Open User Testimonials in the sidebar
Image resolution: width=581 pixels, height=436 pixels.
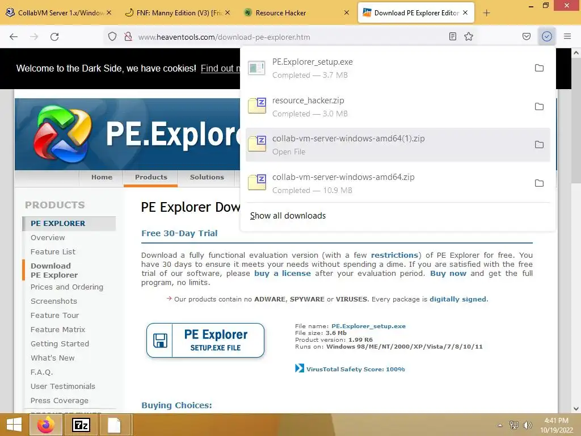point(63,386)
